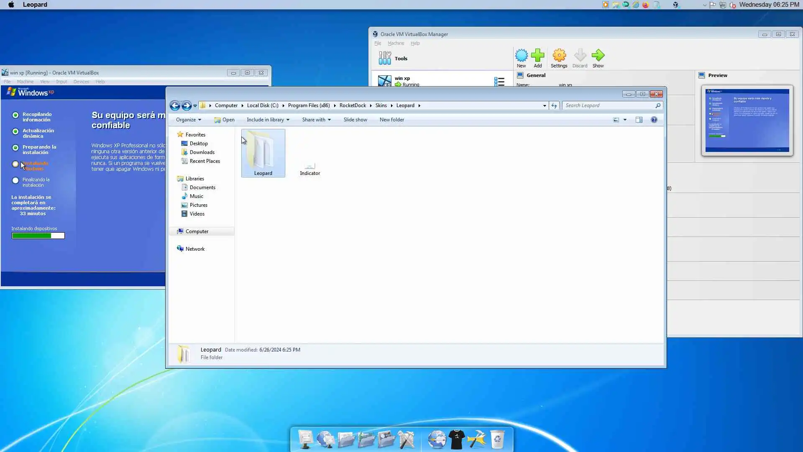Screen dimensions: 803x452
Task: Select the Finalizando la instalación radio step
Action: (x=15, y=181)
